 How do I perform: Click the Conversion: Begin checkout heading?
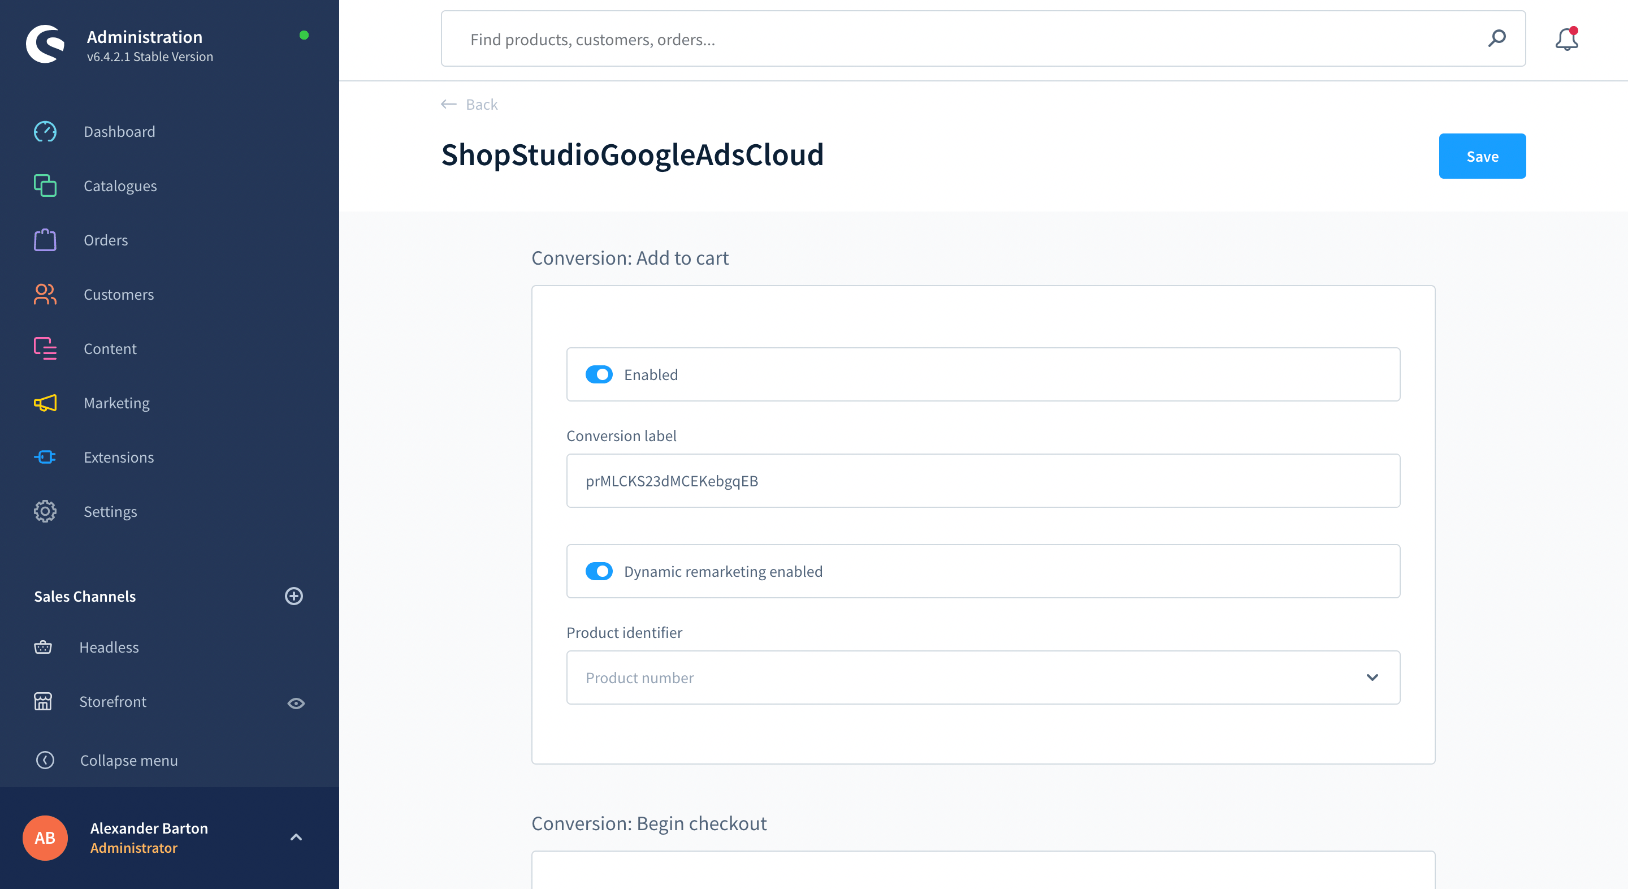[648, 823]
